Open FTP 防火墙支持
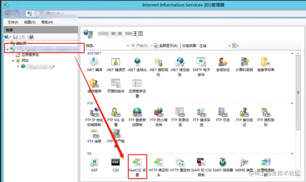The width and height of the screenshot is (306, 182). tap(158, 117)
